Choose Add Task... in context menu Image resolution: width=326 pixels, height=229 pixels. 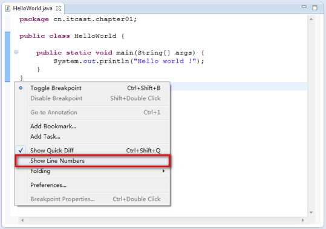click(93, 137)
